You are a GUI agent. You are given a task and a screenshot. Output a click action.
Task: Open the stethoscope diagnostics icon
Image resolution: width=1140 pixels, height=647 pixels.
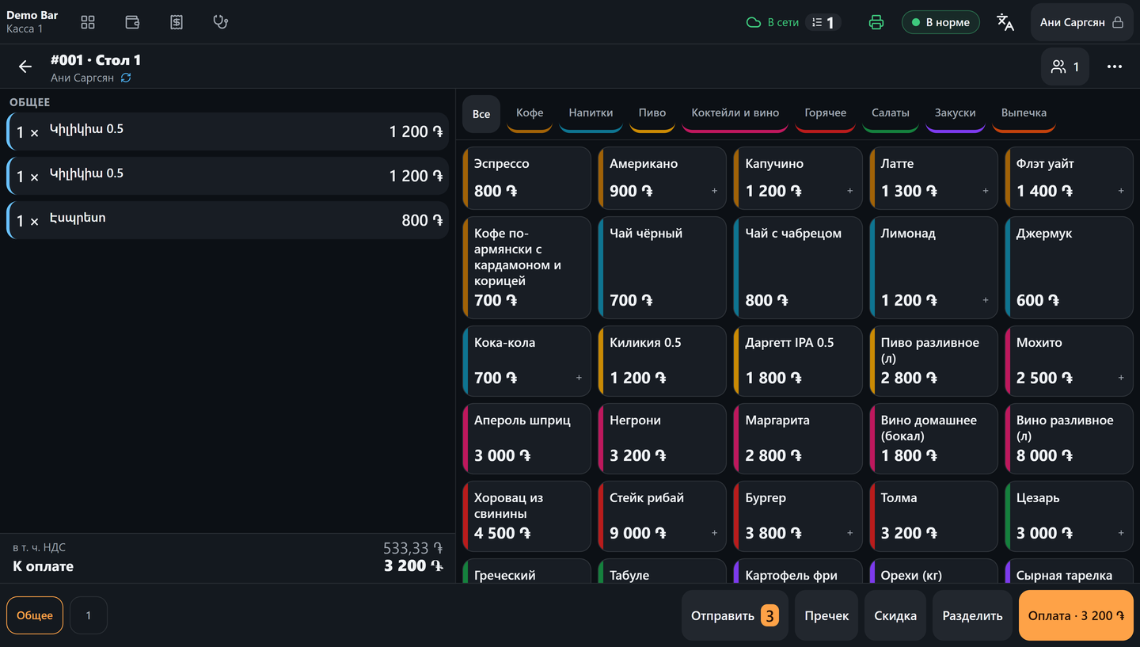click(x=221, y=22)
